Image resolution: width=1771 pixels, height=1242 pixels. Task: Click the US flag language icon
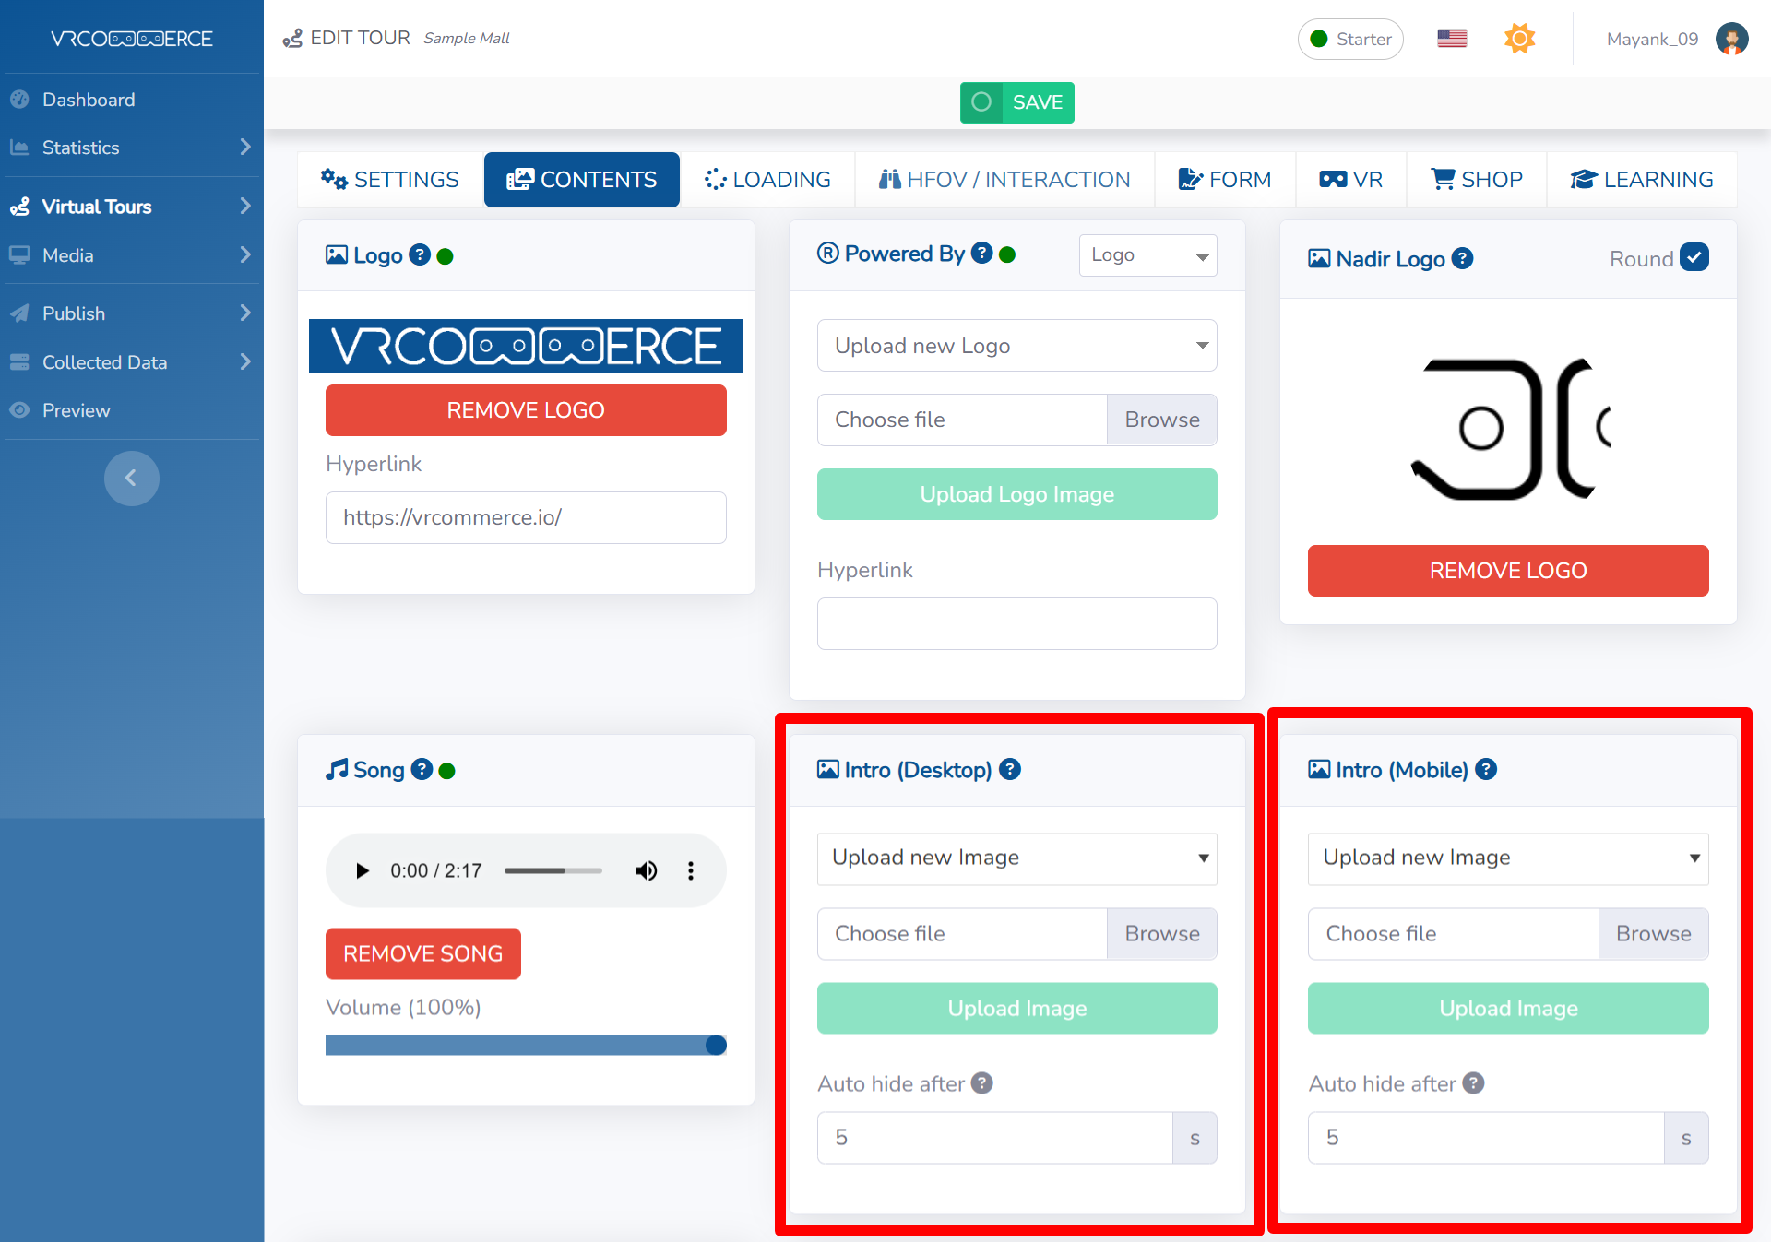[1452, 39]
